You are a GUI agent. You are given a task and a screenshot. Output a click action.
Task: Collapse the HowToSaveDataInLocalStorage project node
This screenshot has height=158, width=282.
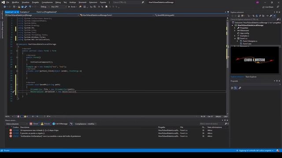tap(232, 25)
